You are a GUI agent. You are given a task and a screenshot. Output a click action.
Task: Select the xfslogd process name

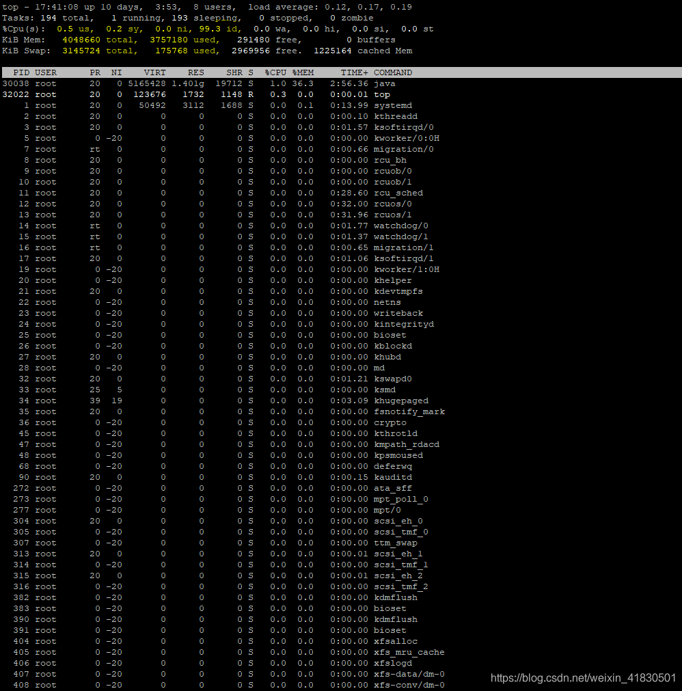click(393, 663)
